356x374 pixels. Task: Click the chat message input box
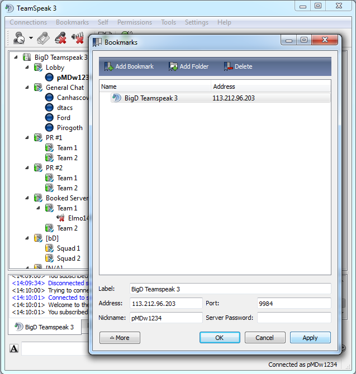(55, 348)
